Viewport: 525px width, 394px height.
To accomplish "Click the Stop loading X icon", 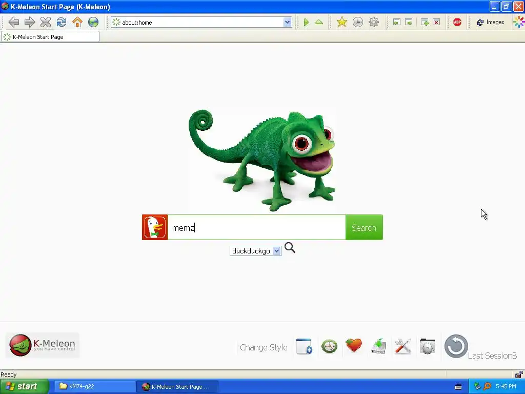I will [x=46, y=22].
